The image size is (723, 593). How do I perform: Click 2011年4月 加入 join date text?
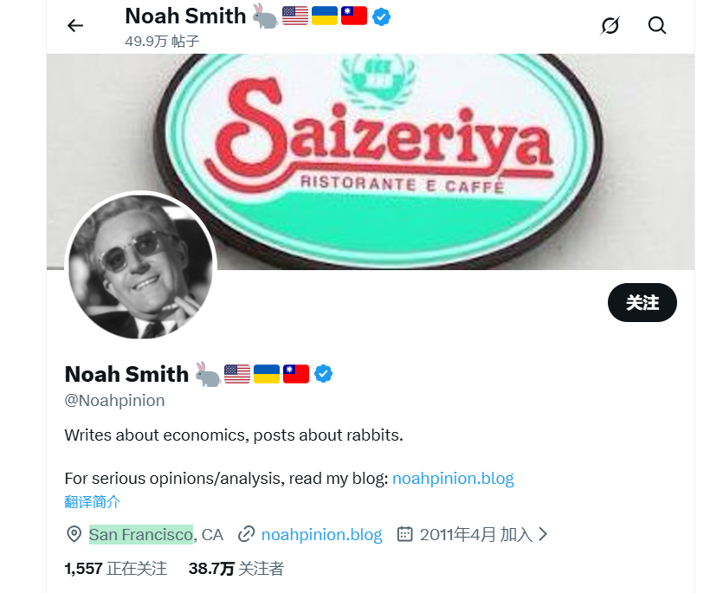pyautogui.click(x=476, y=534)
